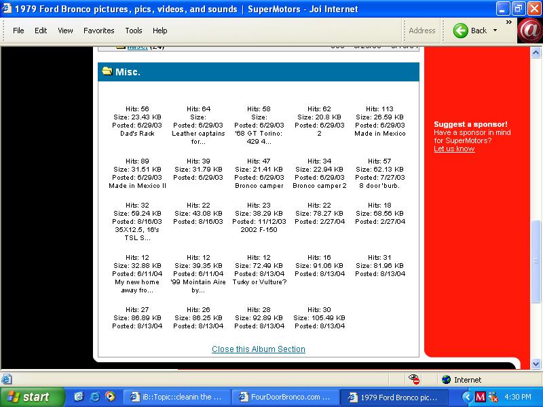Open the Help menu
Image resolution: width=543 pixels, height=407 pixels.
coord(160,31)
